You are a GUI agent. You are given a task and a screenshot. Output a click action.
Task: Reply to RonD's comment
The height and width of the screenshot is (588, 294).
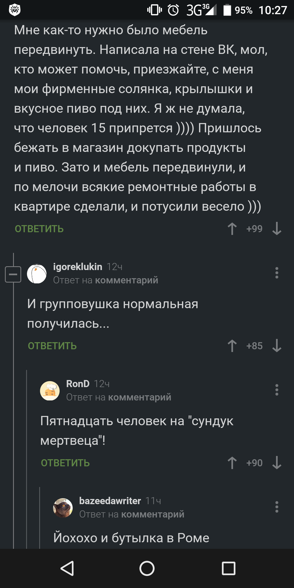pyautogui.click(x=65, y=463)
